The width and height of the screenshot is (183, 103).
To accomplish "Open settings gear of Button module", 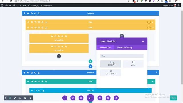I will [36, 90].
